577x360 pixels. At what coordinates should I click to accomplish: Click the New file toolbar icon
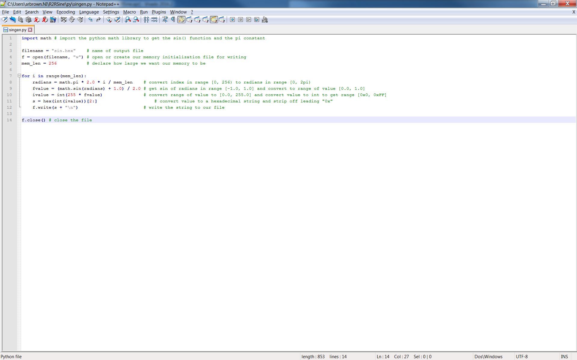(5, 20)
